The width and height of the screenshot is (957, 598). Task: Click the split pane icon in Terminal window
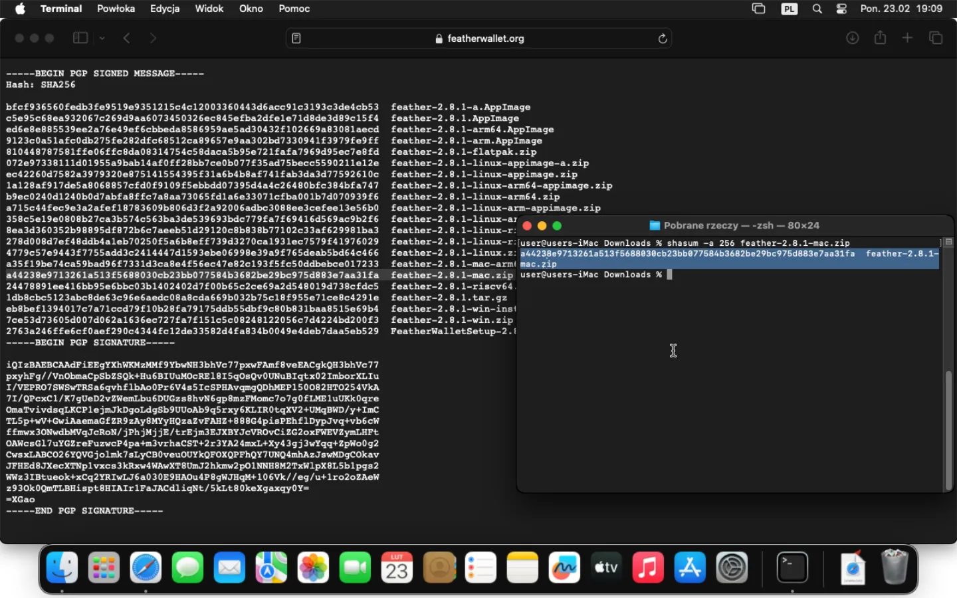point(948,243)
